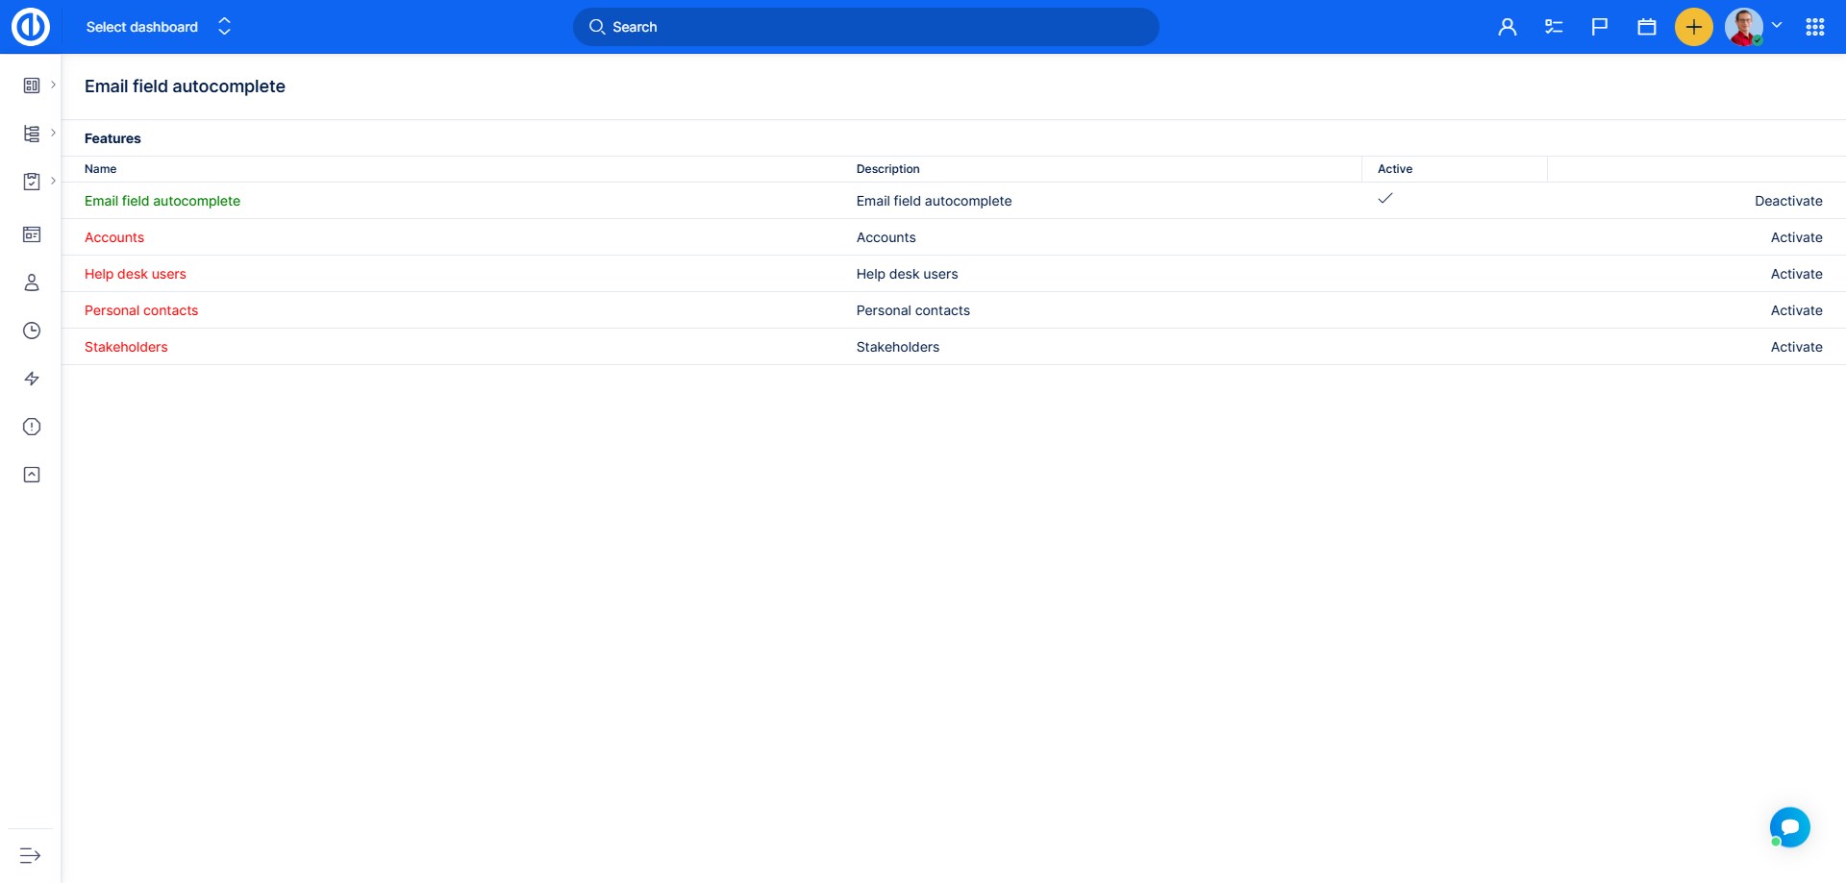Click the Search input field
The width and height of the screenshot is (1846, 883).
865,27
